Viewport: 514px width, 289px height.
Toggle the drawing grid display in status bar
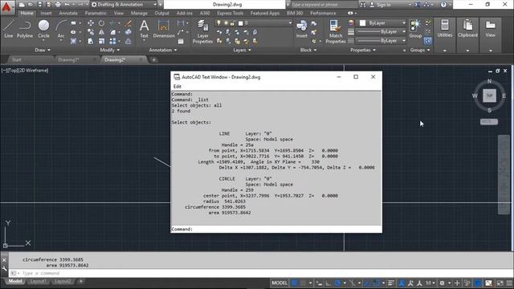point(295,283)
